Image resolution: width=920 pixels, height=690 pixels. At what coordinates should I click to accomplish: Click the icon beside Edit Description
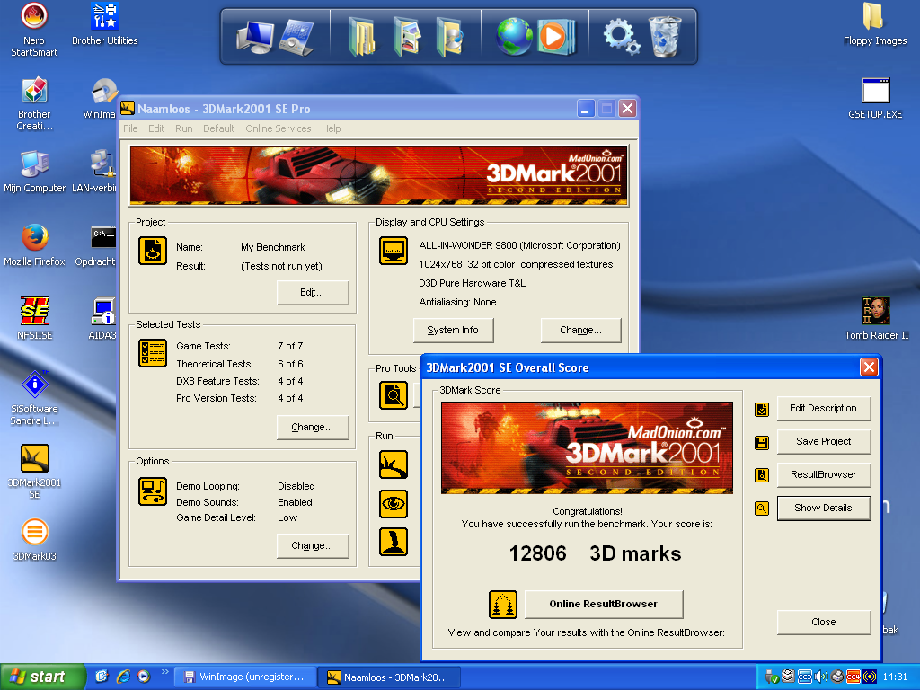coord(762,410)
